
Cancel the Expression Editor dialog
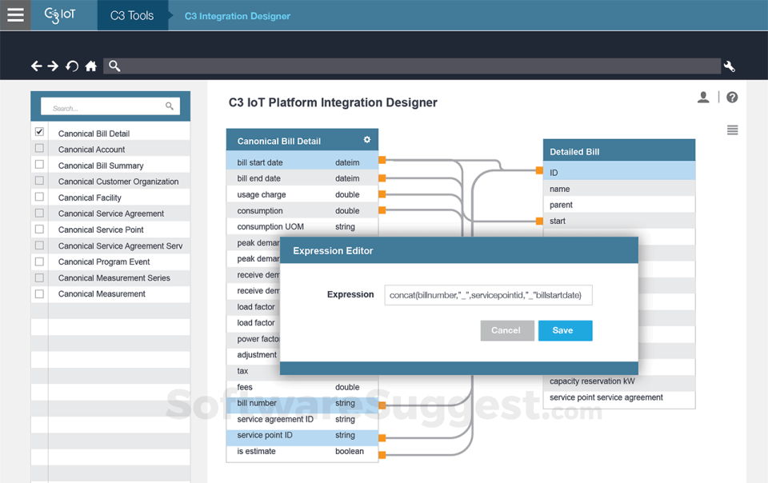tap(507, 329)
